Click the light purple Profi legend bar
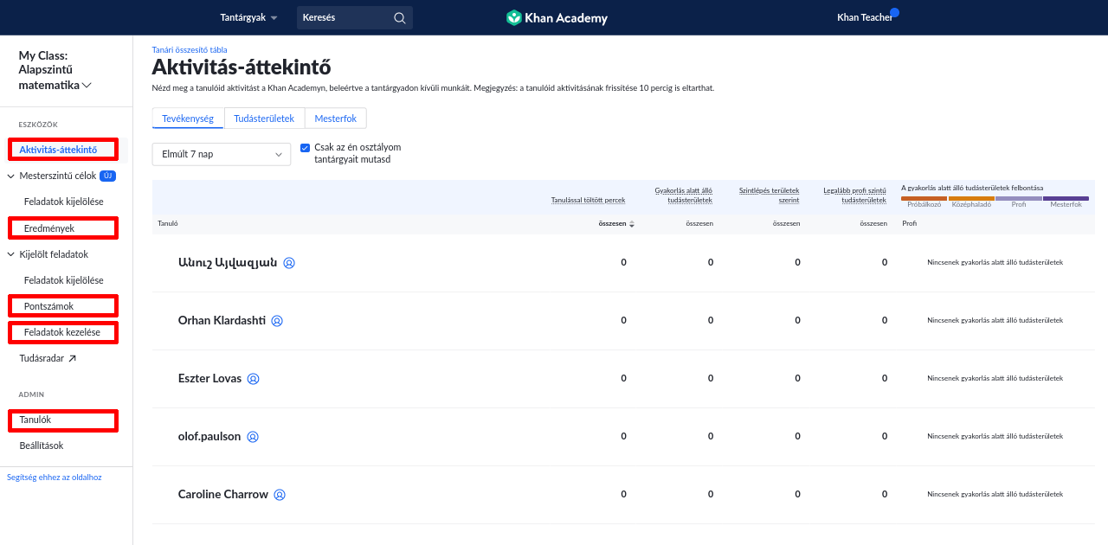1108x545 pixels. click(1019, 199)
